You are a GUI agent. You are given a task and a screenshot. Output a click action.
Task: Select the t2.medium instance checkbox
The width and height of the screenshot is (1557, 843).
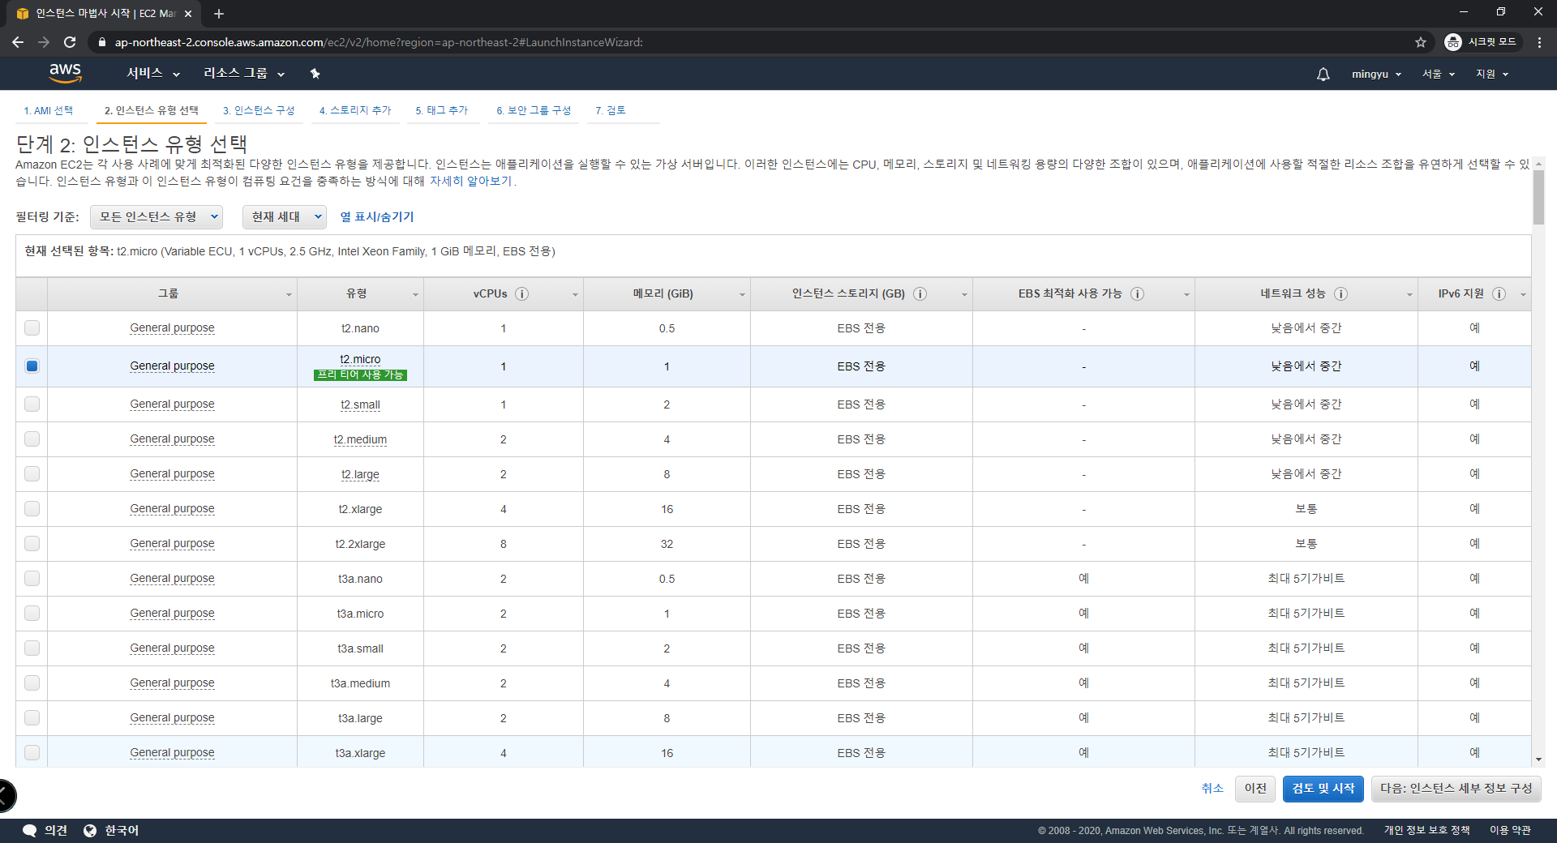click(32, 439)
